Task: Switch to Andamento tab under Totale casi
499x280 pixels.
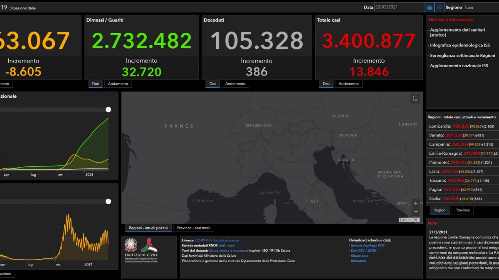Action: 348,84
